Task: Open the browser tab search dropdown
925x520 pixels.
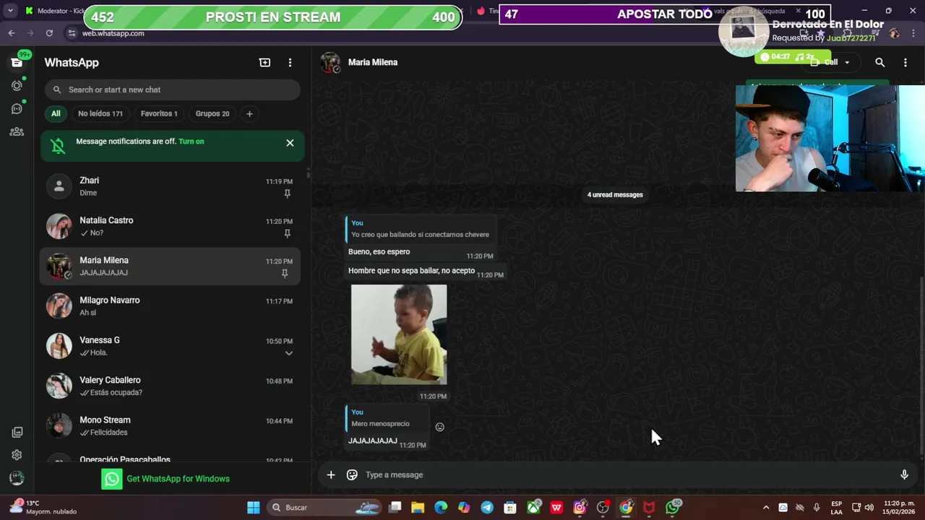Action: (x=10, y=11)
